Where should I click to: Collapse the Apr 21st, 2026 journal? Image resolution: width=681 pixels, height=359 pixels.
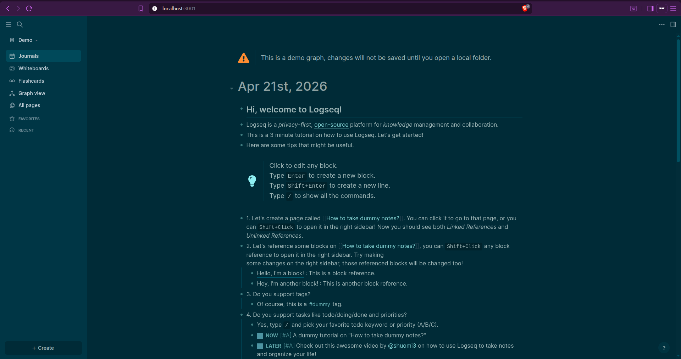pyautogui.click(x=232, y=88)
